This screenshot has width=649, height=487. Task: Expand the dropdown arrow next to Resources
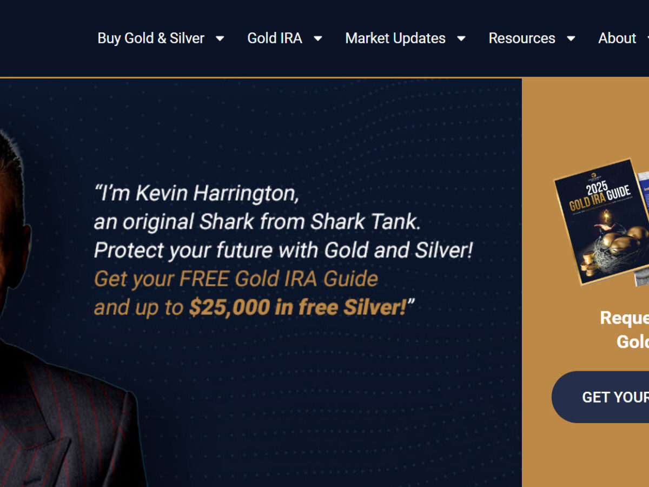click(x=571, y=38)
